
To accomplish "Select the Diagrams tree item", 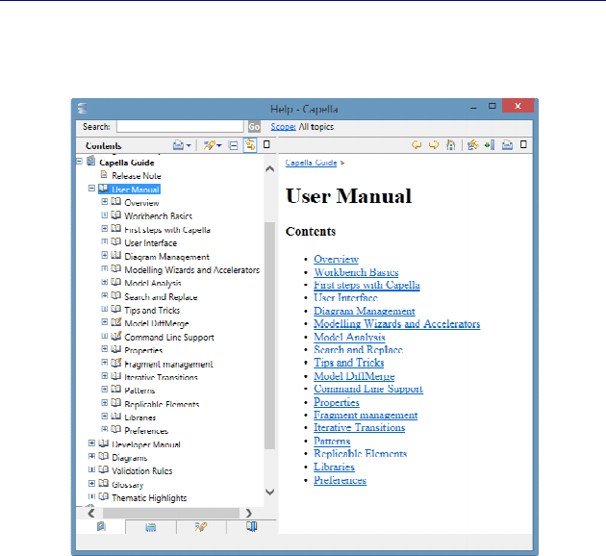I will 130,458.
